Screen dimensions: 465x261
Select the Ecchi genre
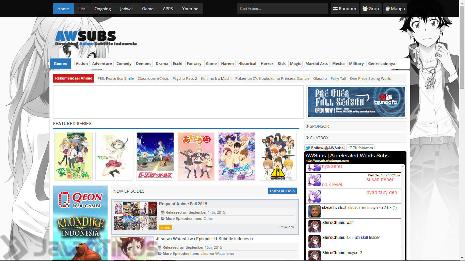(178, 64)
